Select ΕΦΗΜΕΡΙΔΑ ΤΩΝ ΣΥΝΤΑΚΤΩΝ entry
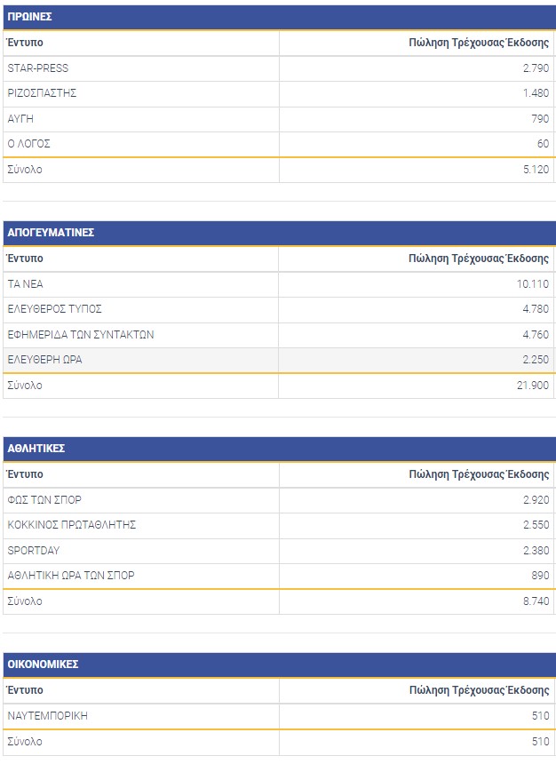 (81, 335)
